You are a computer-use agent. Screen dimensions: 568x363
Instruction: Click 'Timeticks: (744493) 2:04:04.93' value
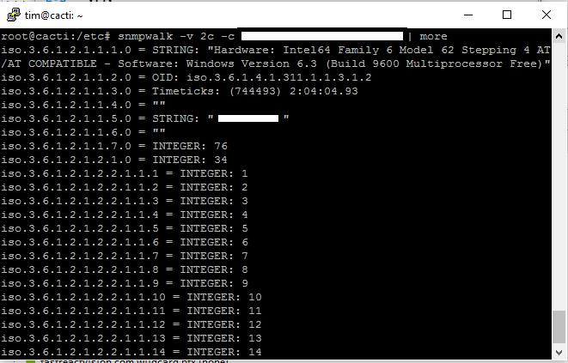(x=255, y=91)
